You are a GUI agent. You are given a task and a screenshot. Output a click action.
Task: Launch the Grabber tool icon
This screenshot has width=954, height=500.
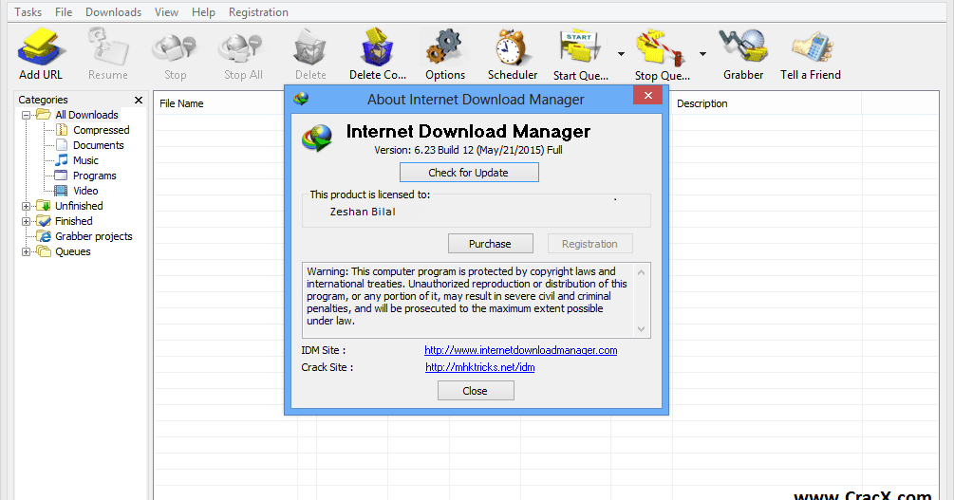(743, 46)
